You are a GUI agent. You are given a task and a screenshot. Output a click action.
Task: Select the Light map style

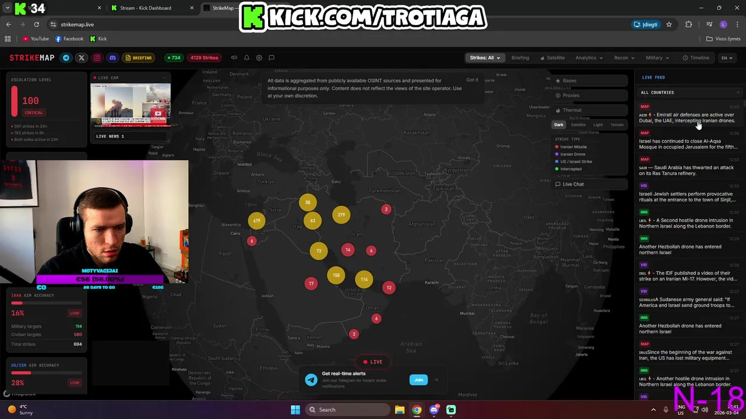coord(598,125)
